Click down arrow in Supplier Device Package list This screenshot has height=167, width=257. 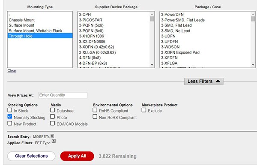[152, 65]
